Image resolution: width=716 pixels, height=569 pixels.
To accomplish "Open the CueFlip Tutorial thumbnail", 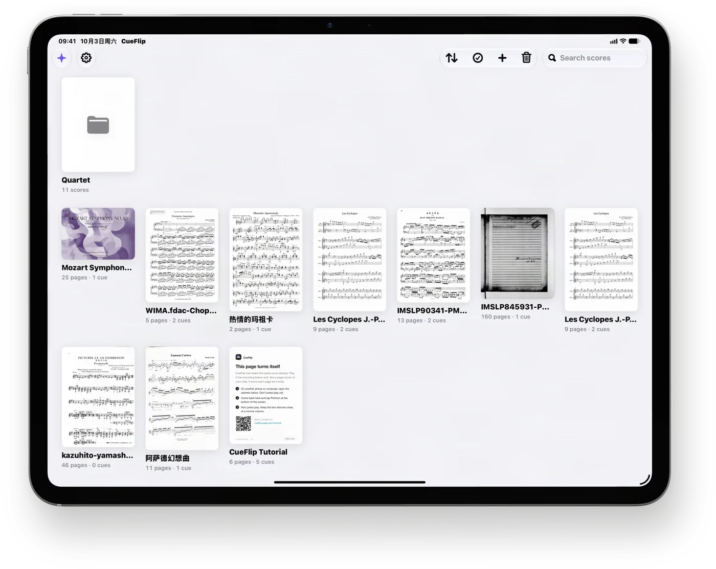I will tap(266, 395).
